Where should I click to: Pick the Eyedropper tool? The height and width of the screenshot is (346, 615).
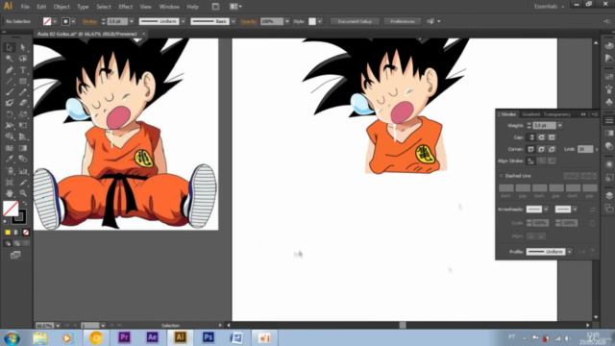click(x=10, y=160)
